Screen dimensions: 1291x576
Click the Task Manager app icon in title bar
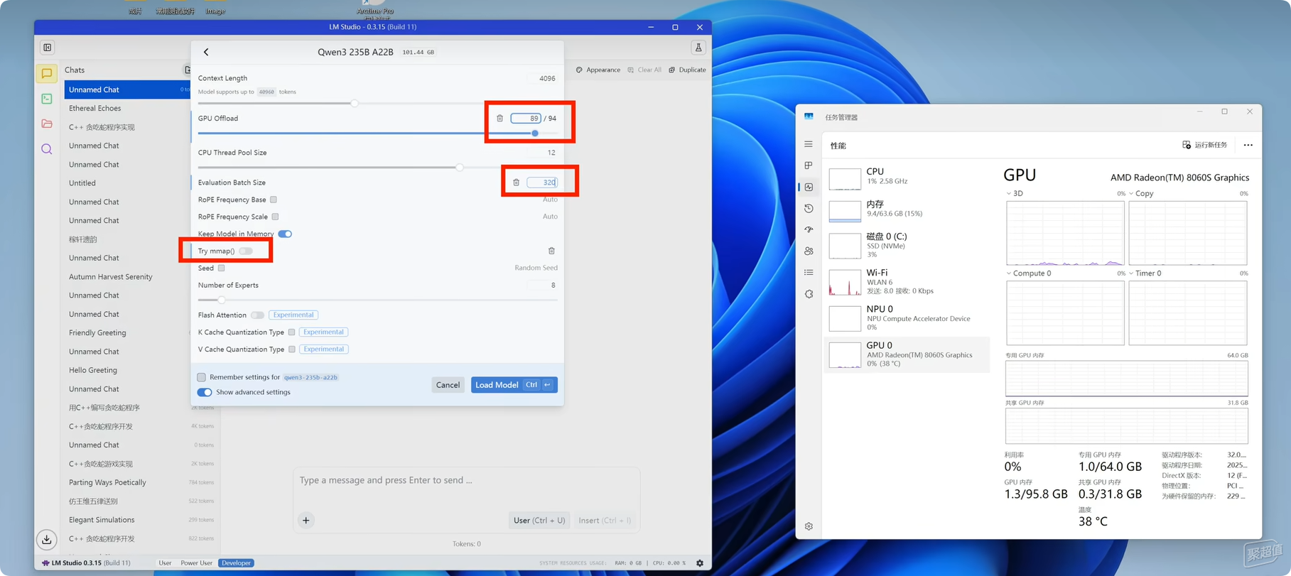[x=809, y=116]
